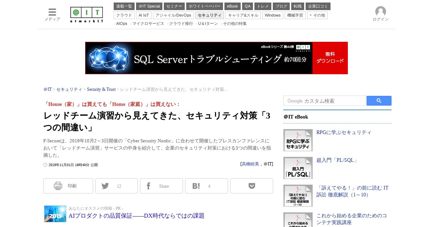
Task: Open the AIOps feature link
Action: (122, 23)
